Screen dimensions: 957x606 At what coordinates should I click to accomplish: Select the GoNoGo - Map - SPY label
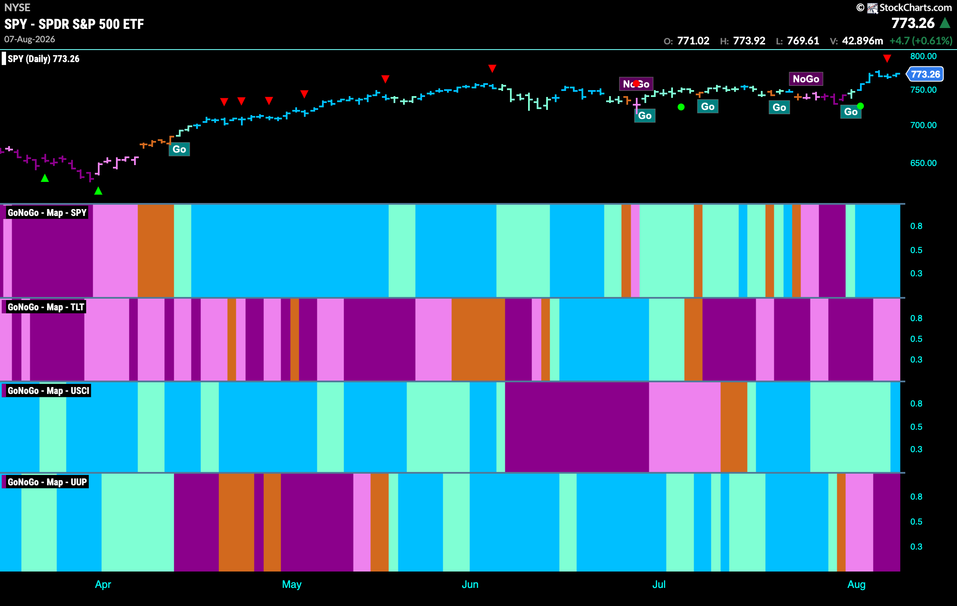point(47,212)
